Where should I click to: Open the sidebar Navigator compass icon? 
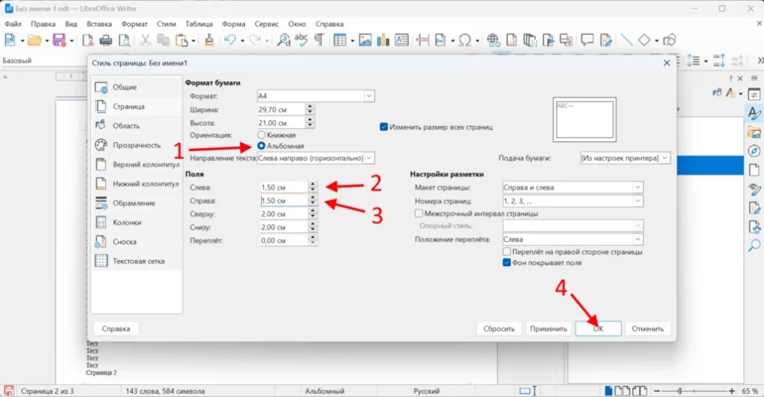754,150
